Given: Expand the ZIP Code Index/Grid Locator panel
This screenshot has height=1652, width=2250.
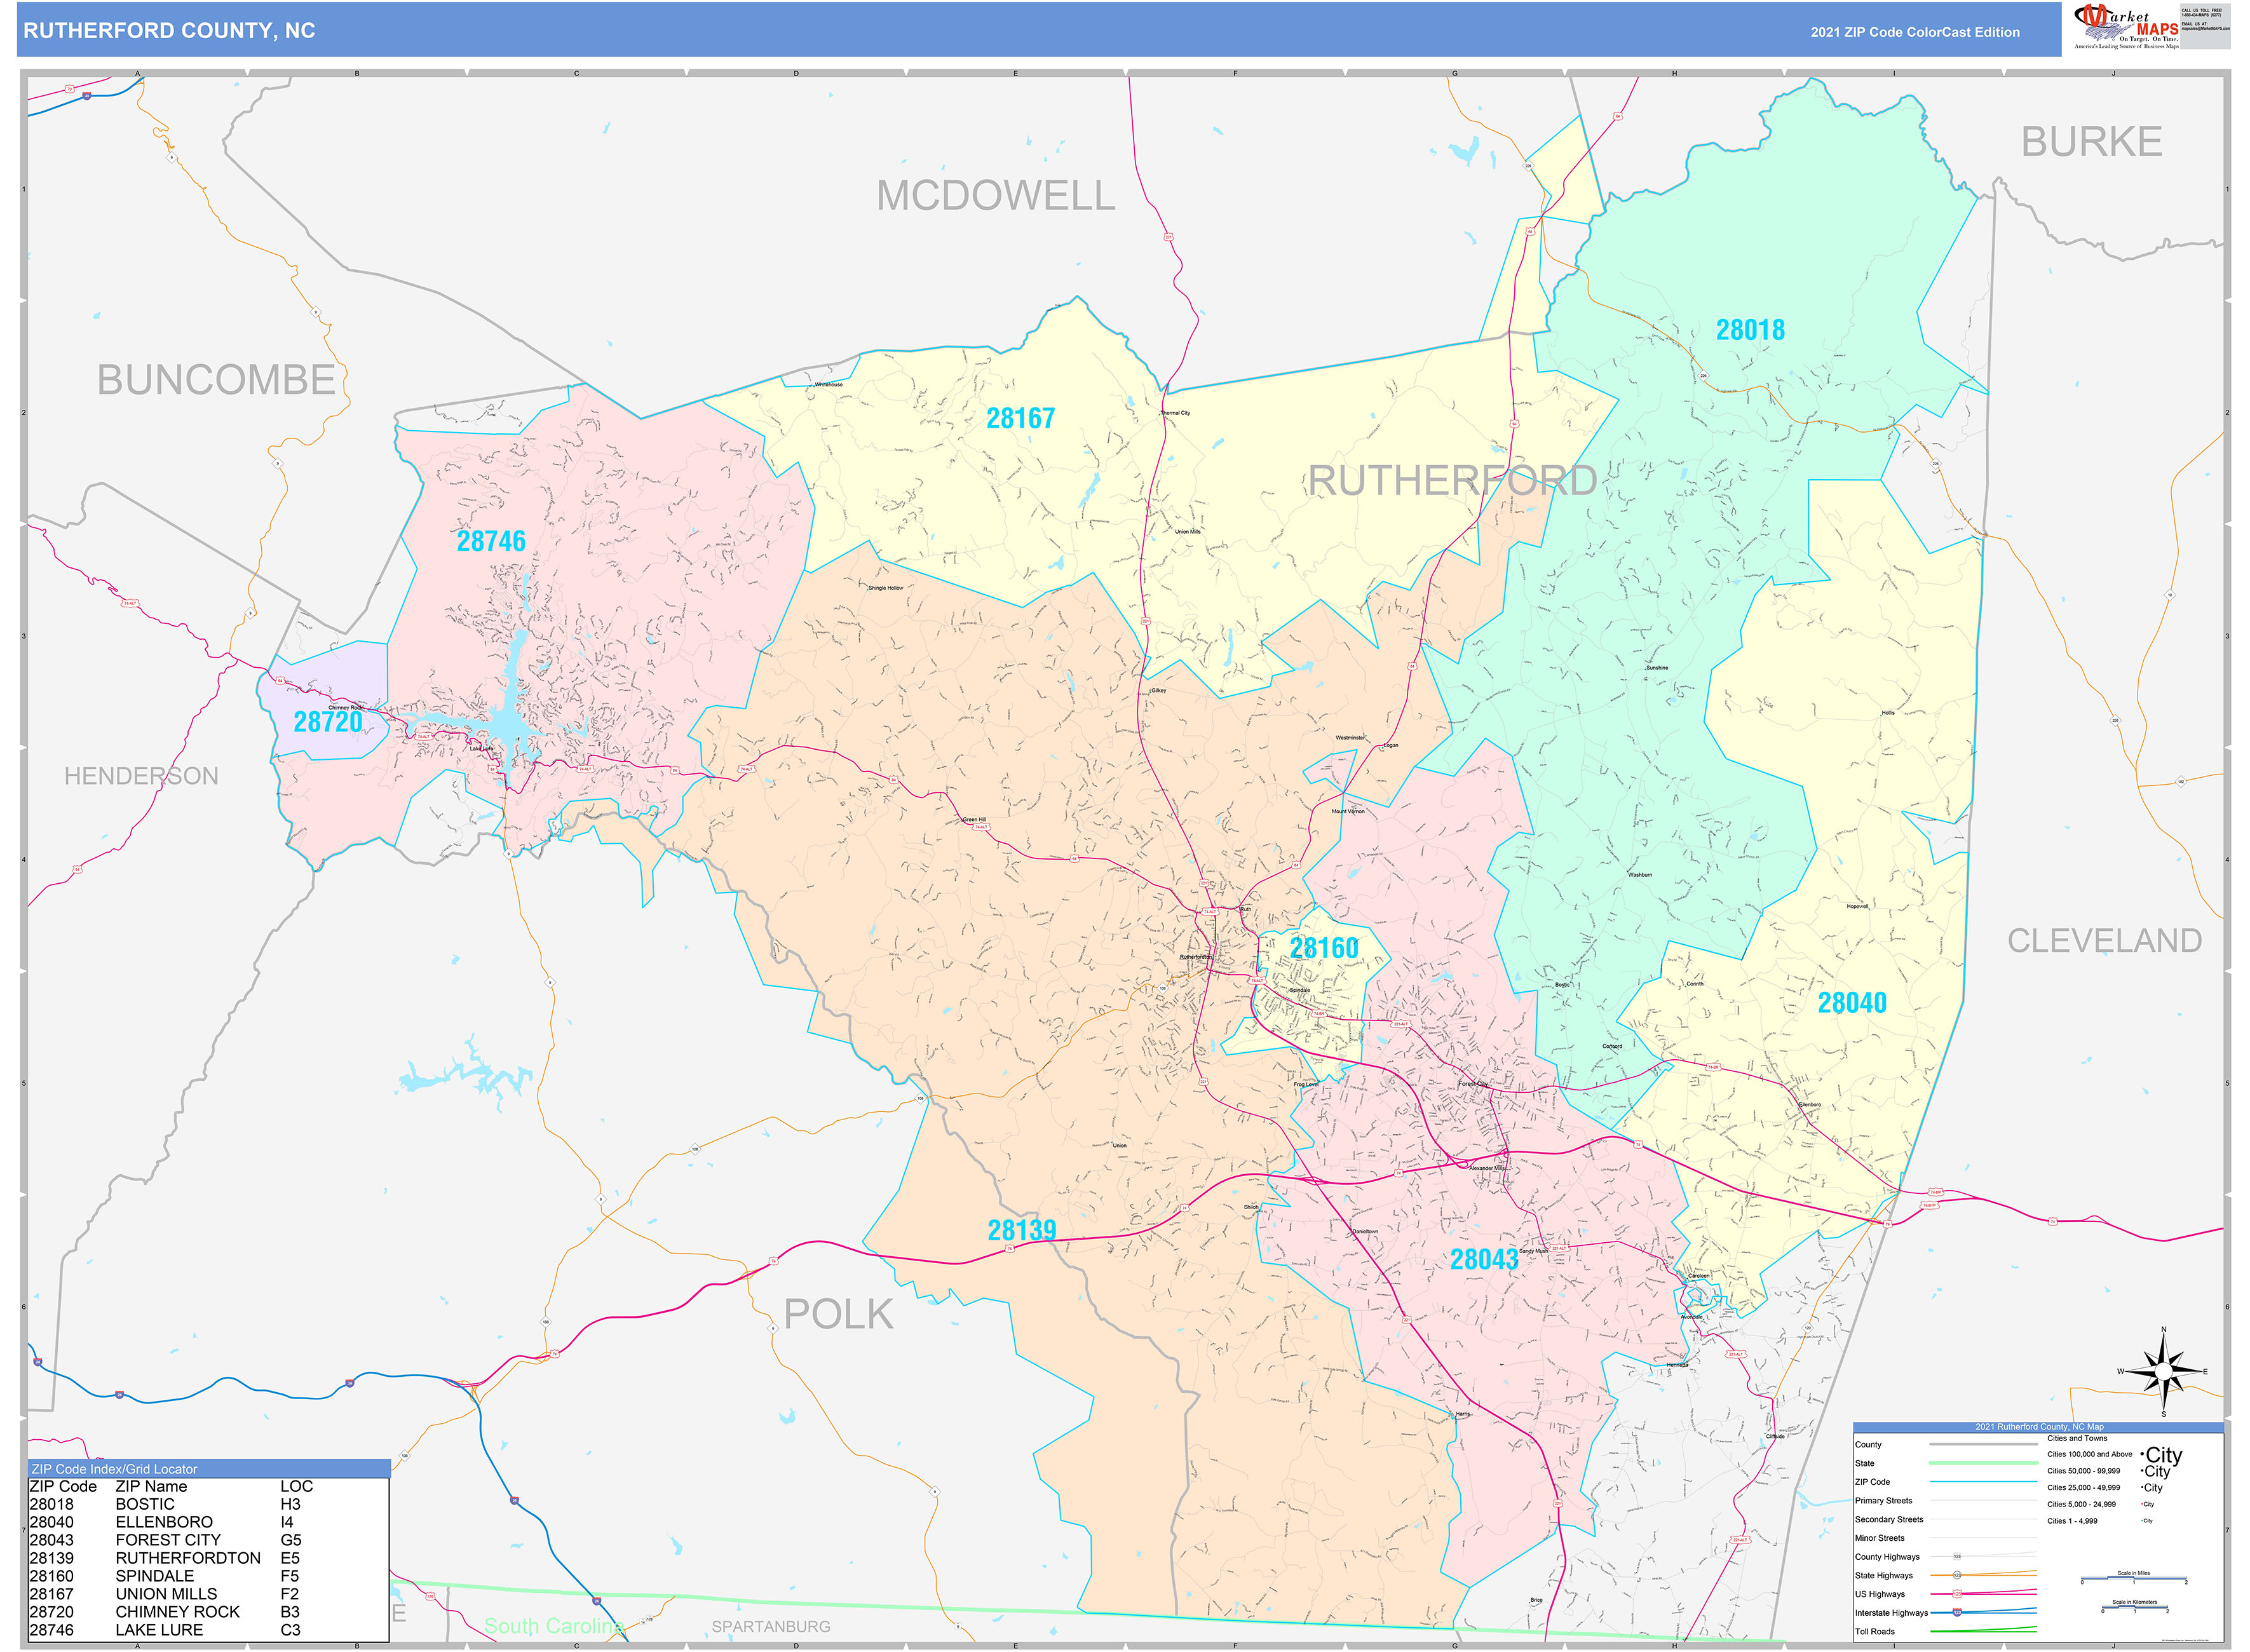Looking at the screenshot, I should click(x=115, y=1469).
